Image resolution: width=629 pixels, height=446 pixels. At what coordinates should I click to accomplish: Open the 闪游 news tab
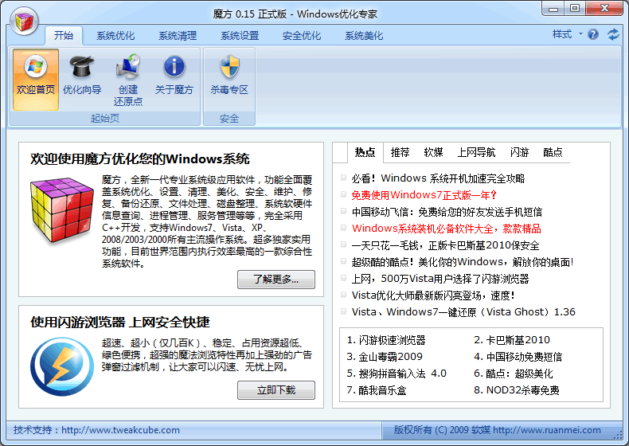tap(519, 153)
